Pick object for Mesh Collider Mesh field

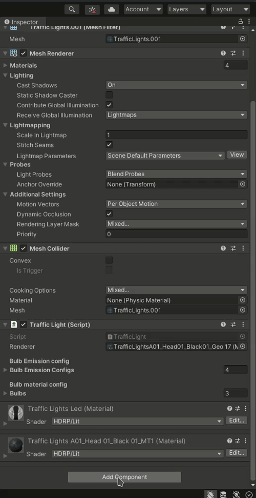(242, 310)
